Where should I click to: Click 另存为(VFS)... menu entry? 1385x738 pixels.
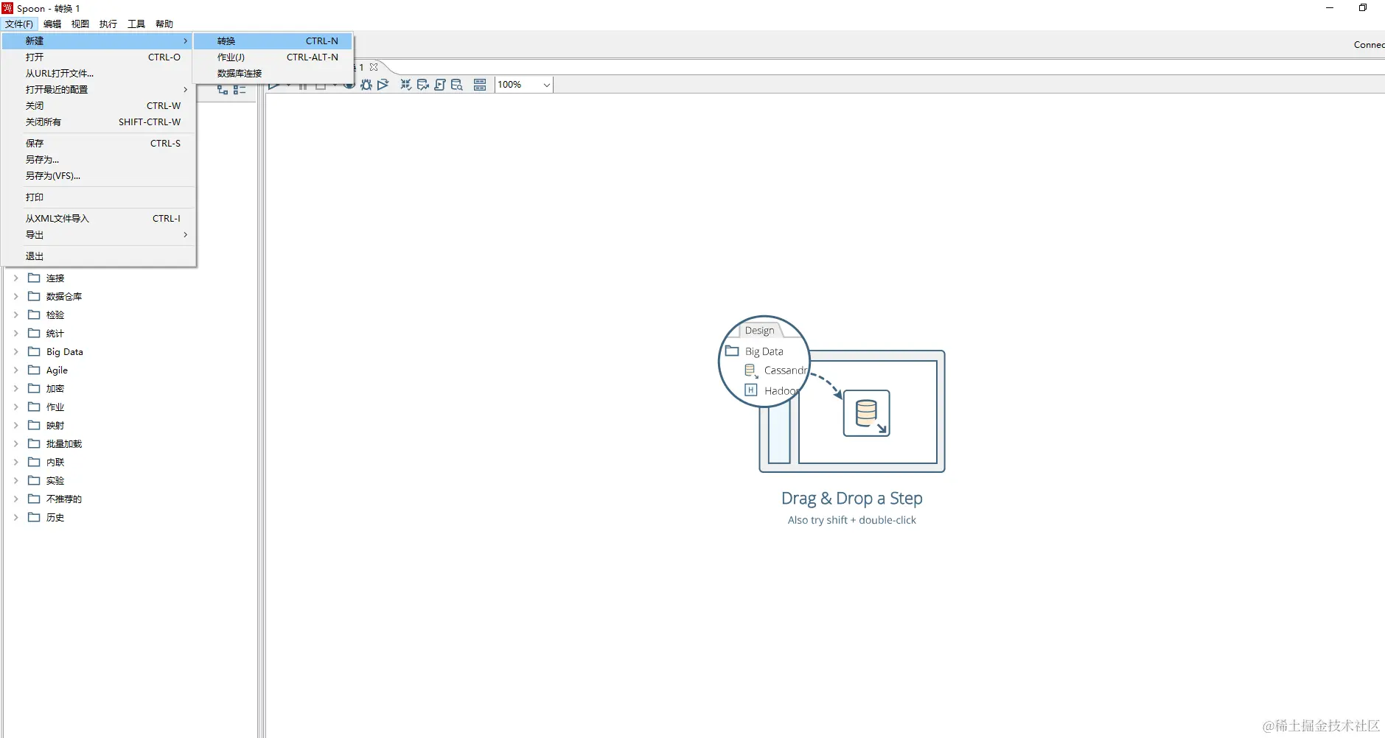tap(99, 176)
